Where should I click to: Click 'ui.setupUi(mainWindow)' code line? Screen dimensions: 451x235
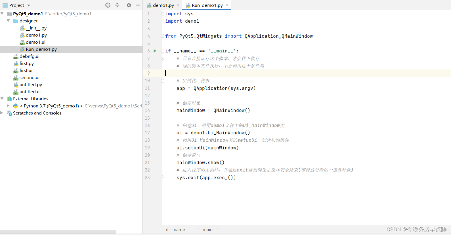click(207, 148)
